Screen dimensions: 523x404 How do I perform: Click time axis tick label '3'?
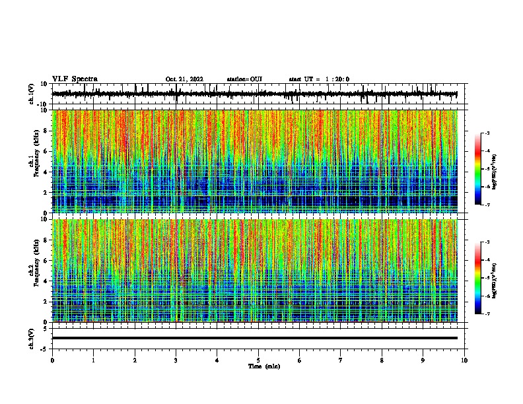(x=176, y=360)
